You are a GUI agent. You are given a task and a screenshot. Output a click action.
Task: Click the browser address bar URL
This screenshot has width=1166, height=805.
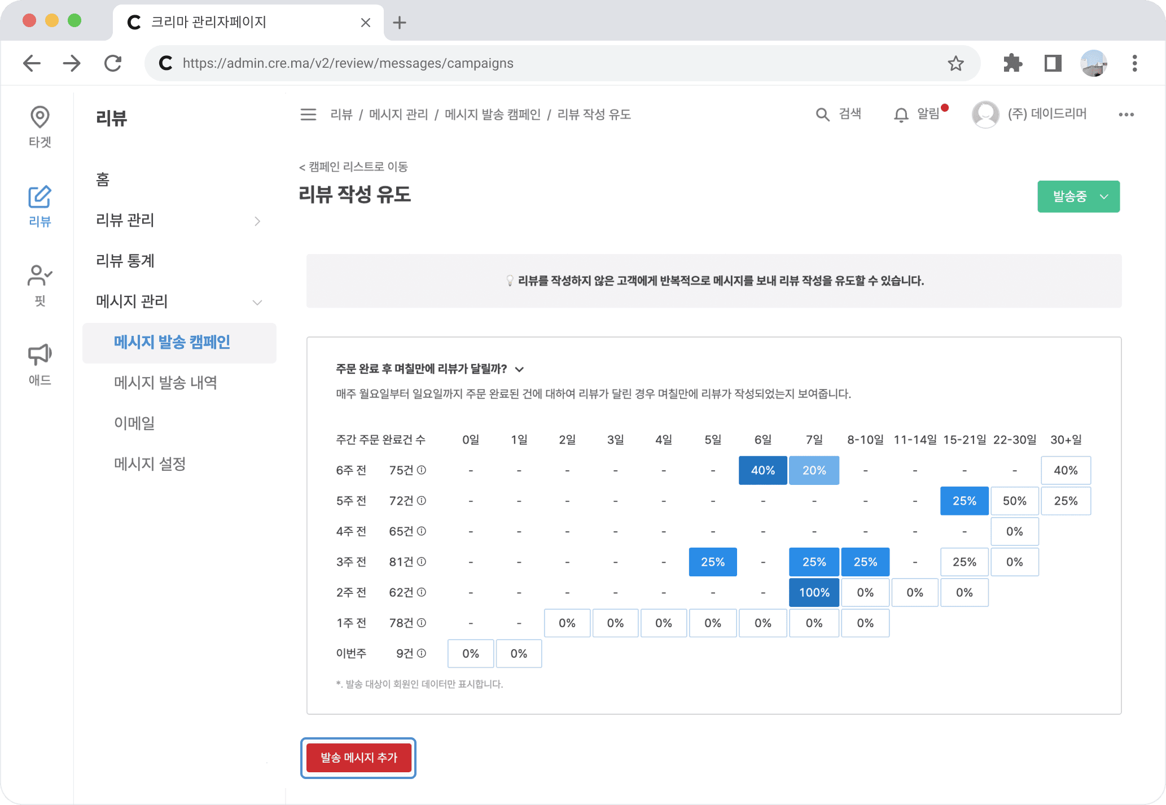(348, 63)
